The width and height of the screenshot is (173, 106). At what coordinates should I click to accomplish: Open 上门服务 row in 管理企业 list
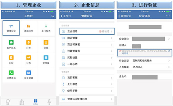coord(87,84)
